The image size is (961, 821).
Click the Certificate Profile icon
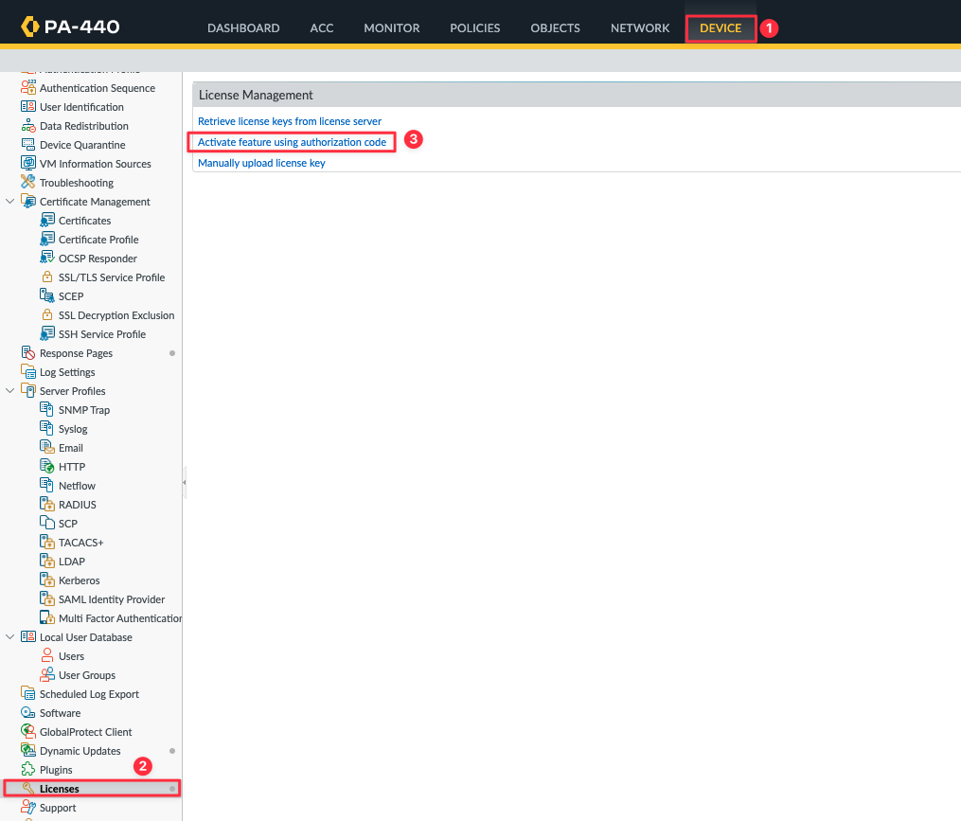[x=47, y=240]
